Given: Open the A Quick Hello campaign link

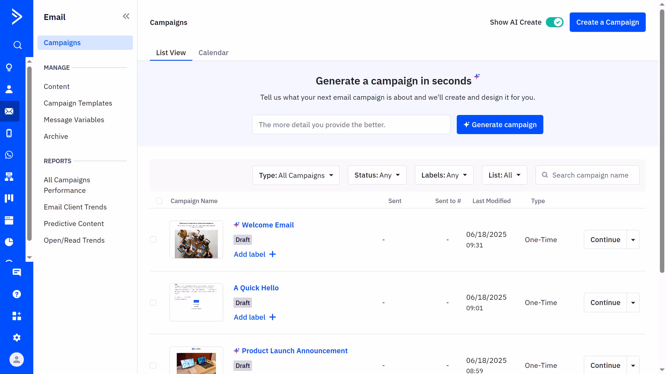Looking at the screenshot, I should click(256, 288).
